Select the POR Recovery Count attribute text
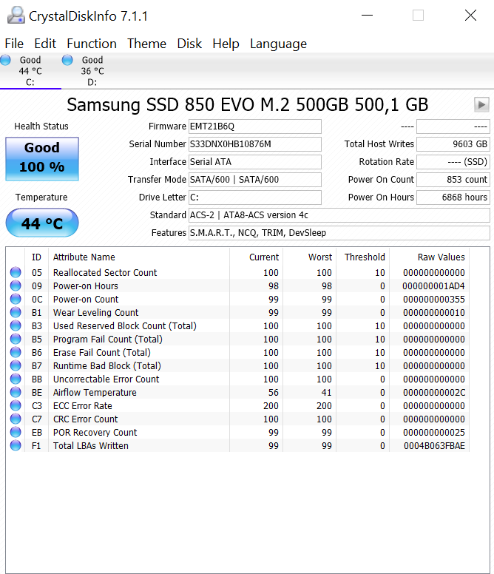Screen dimensions: 494x574 click(x=95, y=433)
